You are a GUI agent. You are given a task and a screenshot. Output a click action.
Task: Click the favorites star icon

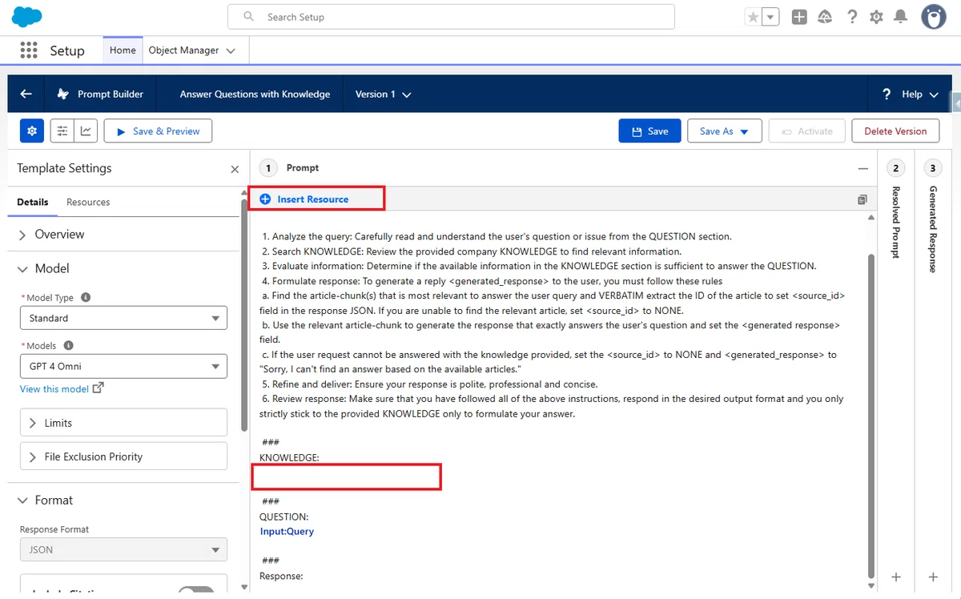(753, 17)
